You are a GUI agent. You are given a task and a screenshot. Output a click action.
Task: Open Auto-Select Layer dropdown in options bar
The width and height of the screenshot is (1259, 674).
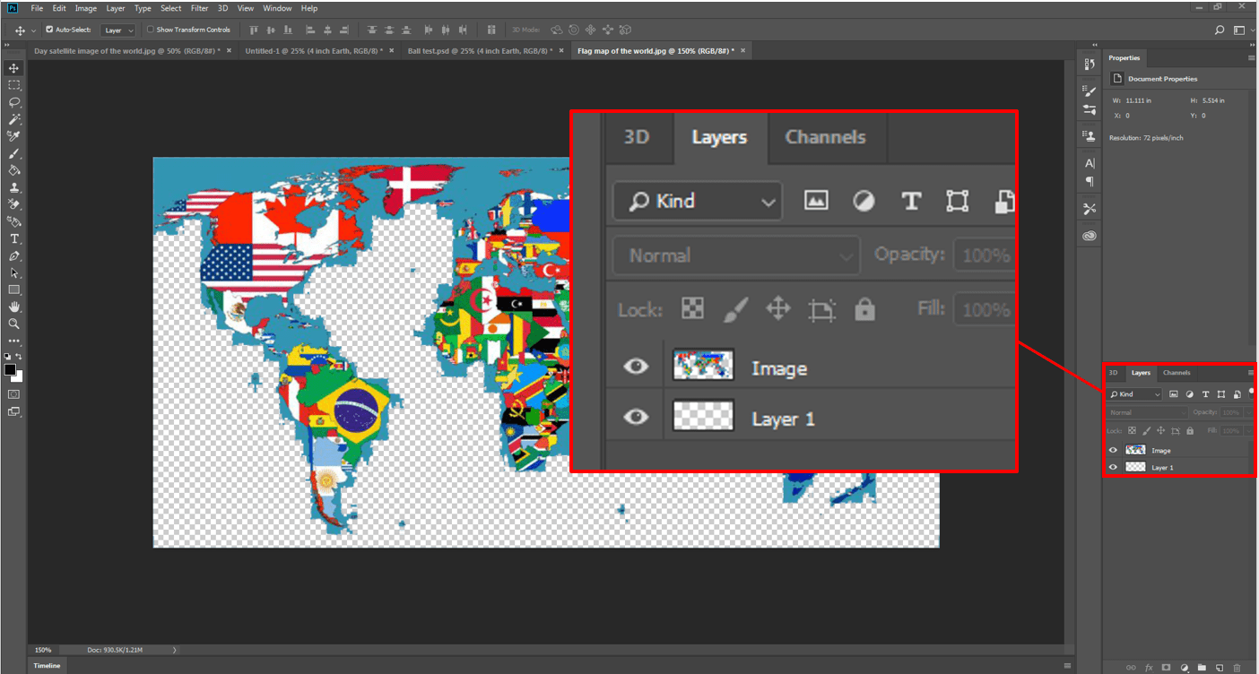coord(117,30)
